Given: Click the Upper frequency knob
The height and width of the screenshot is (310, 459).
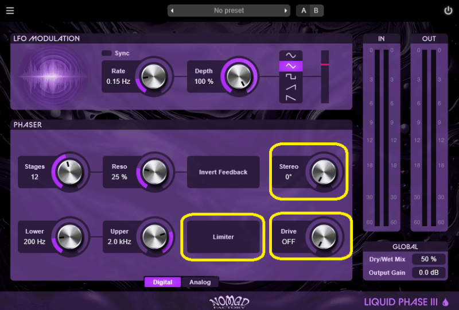Looking at the screenshot, I should tap(154, 237).
